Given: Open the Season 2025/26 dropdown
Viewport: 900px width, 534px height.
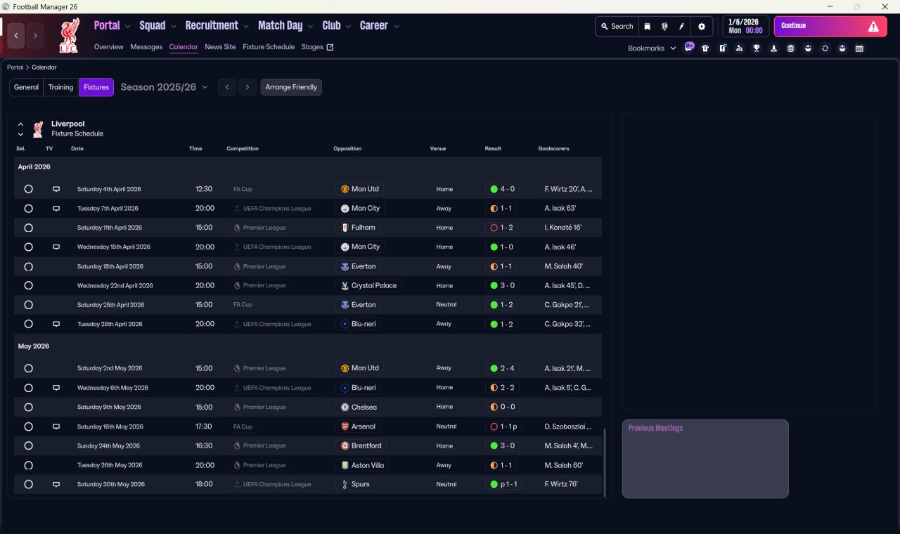Looking at the screenshot, I should point(165,87).
